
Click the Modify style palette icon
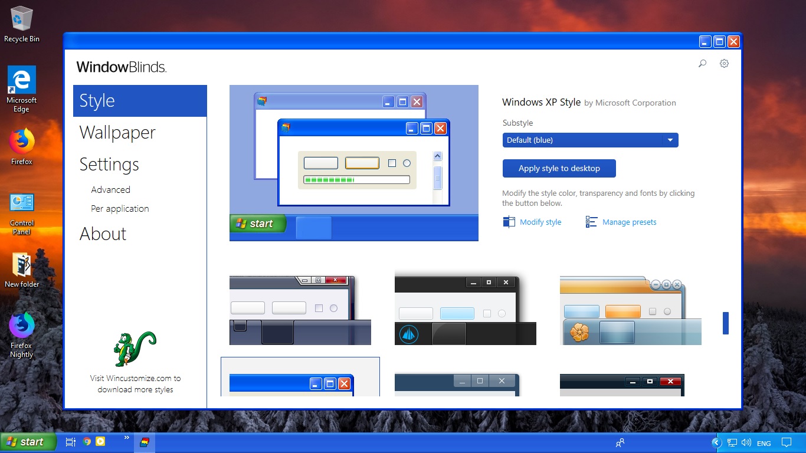tap(508, 221)
